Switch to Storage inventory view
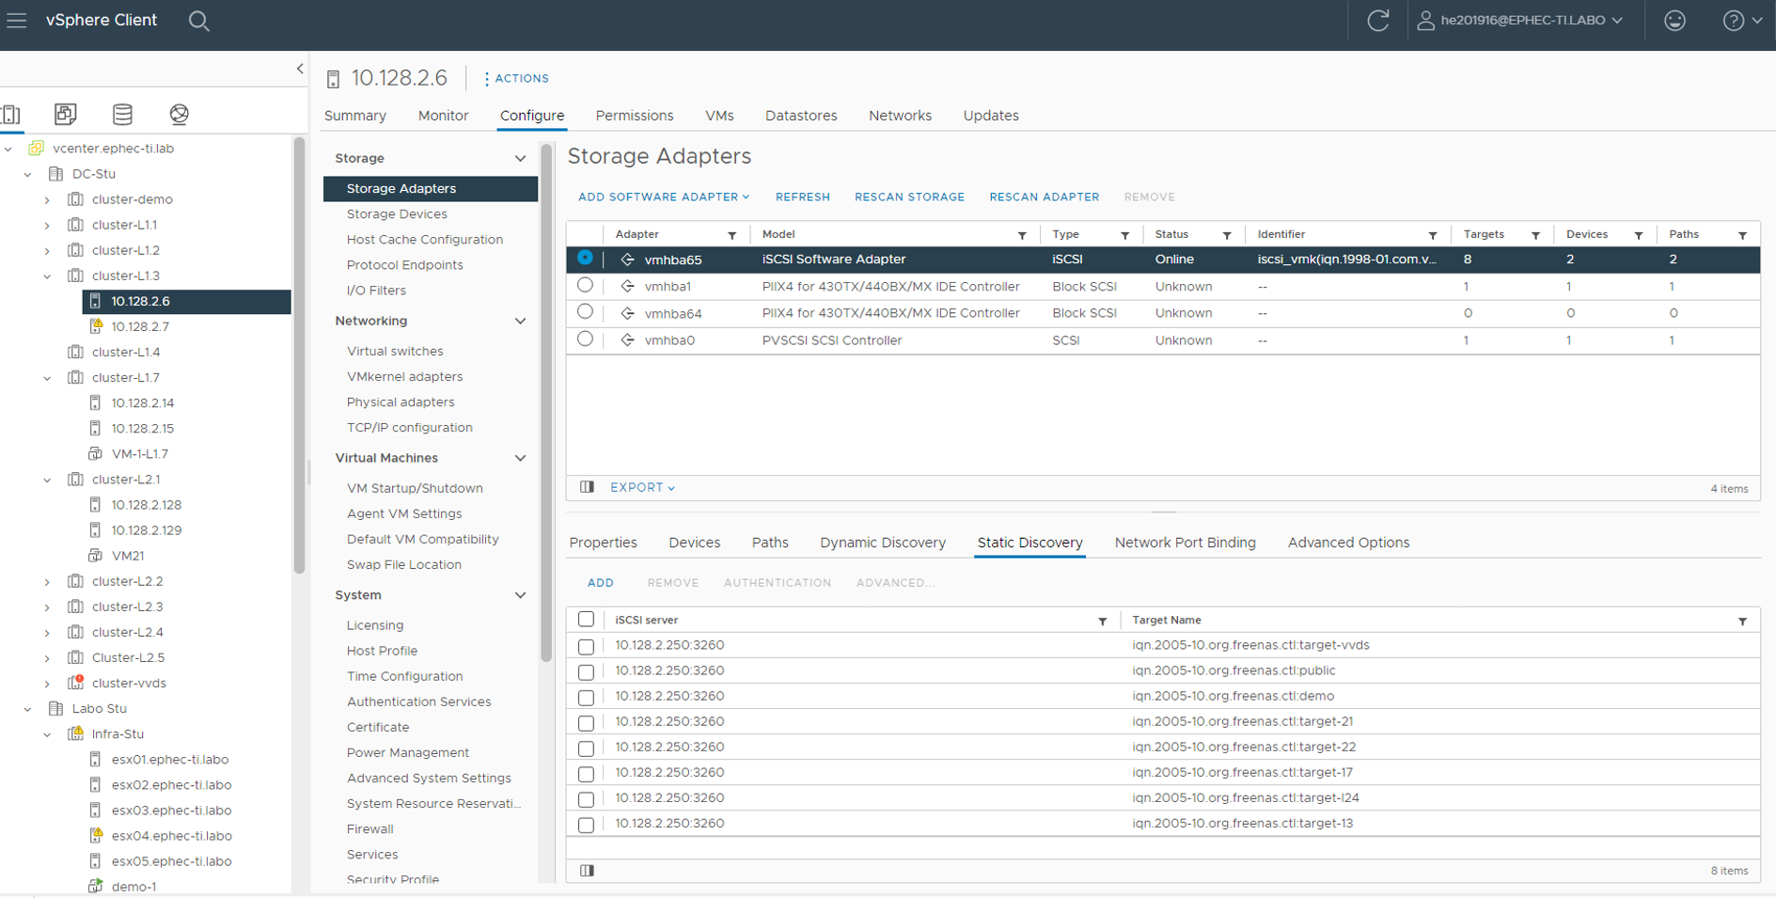The height and width of the screenshot is (898, 1776). [x=122, y=115]
